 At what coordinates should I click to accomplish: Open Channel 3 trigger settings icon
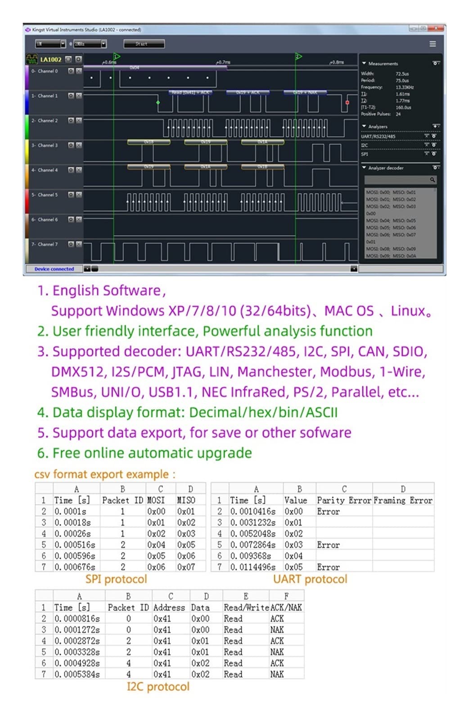point(71,145)
